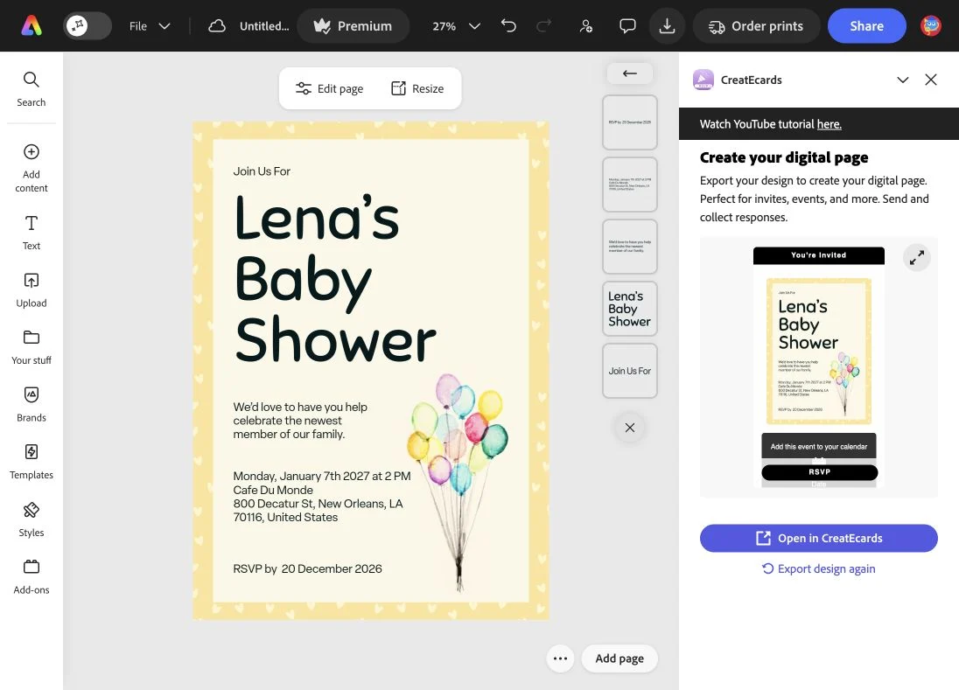Click Resize
The width and height of the screenshot is (959, 690).
point(417,88)
